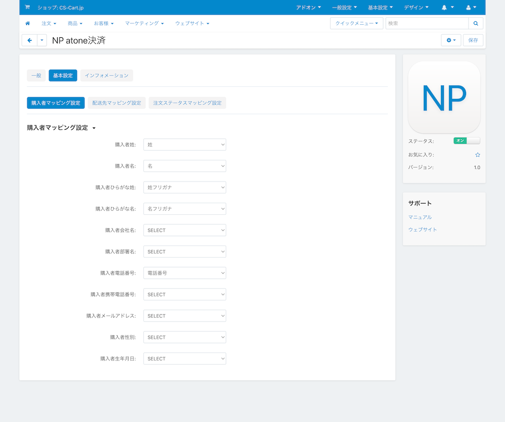Open the 購入者ひらがな姓 dropdown
This screenshot has height=422, width=505.
click(x=184, y=188)
